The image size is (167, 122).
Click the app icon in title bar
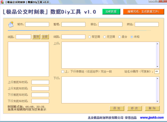(2, 2)
